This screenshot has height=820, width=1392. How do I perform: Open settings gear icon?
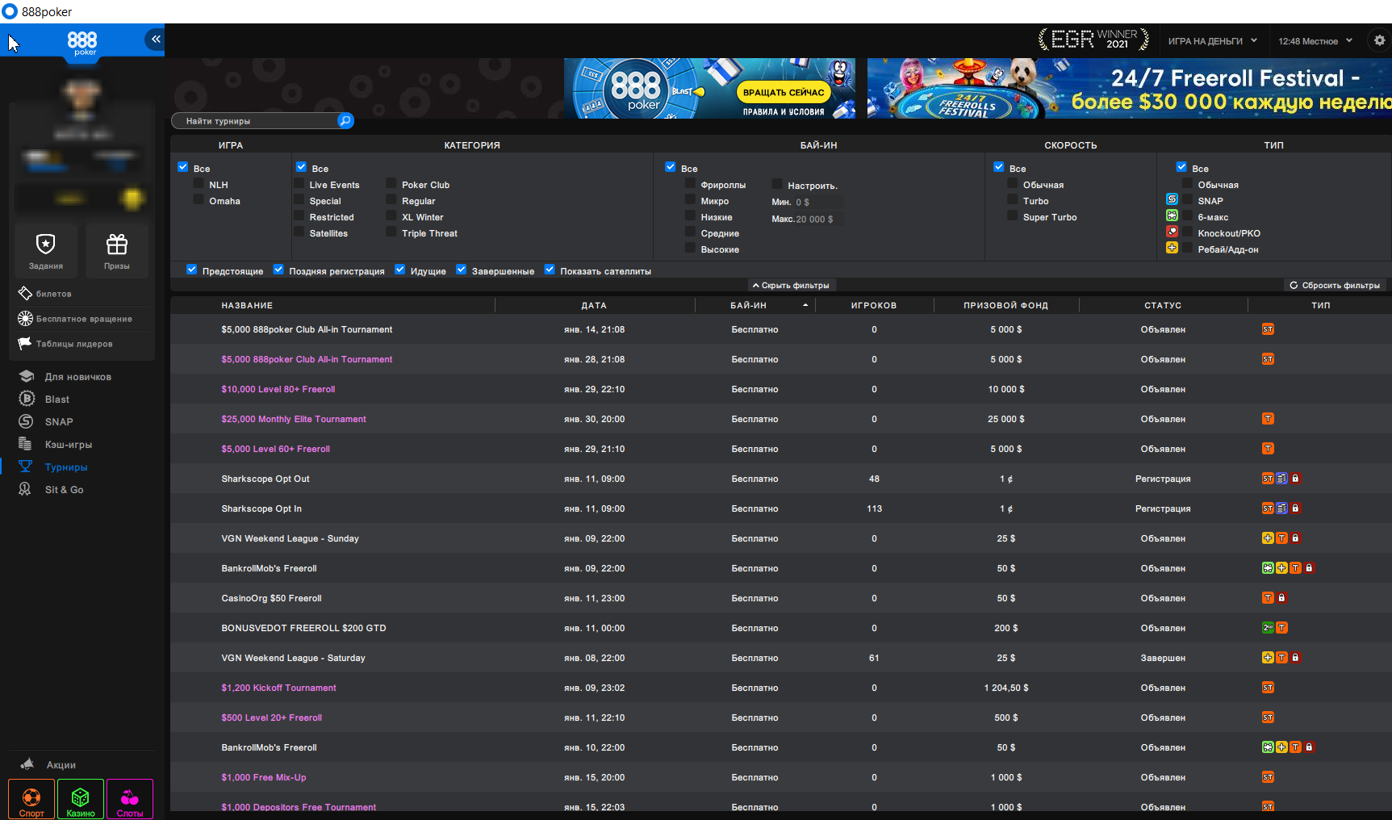coord(1379,40)
